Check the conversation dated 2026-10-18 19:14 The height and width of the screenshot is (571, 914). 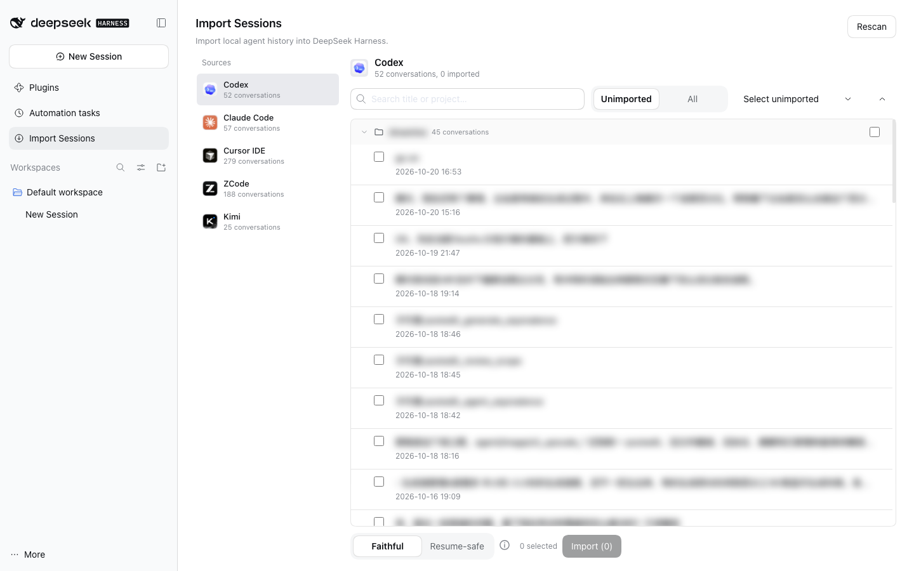(379, 279)
